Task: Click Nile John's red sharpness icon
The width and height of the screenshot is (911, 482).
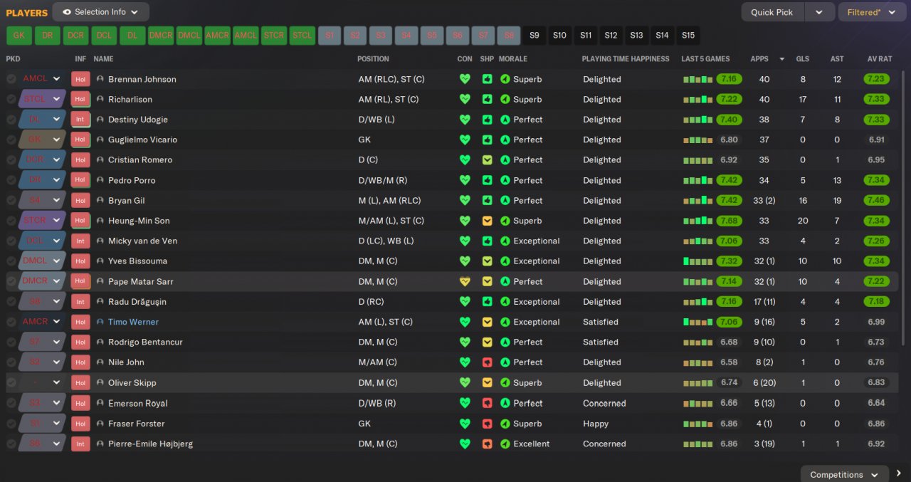Action: point(487,362)
